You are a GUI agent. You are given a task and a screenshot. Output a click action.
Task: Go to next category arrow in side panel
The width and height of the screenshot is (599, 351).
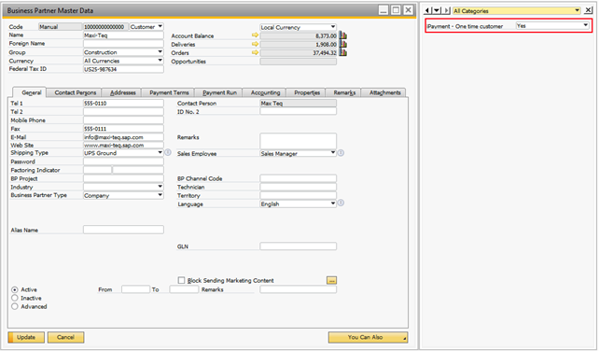click(446, 10)
